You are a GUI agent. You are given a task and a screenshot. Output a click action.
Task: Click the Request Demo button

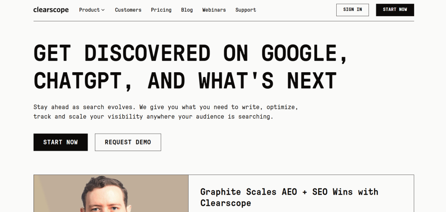coord(128,142)
